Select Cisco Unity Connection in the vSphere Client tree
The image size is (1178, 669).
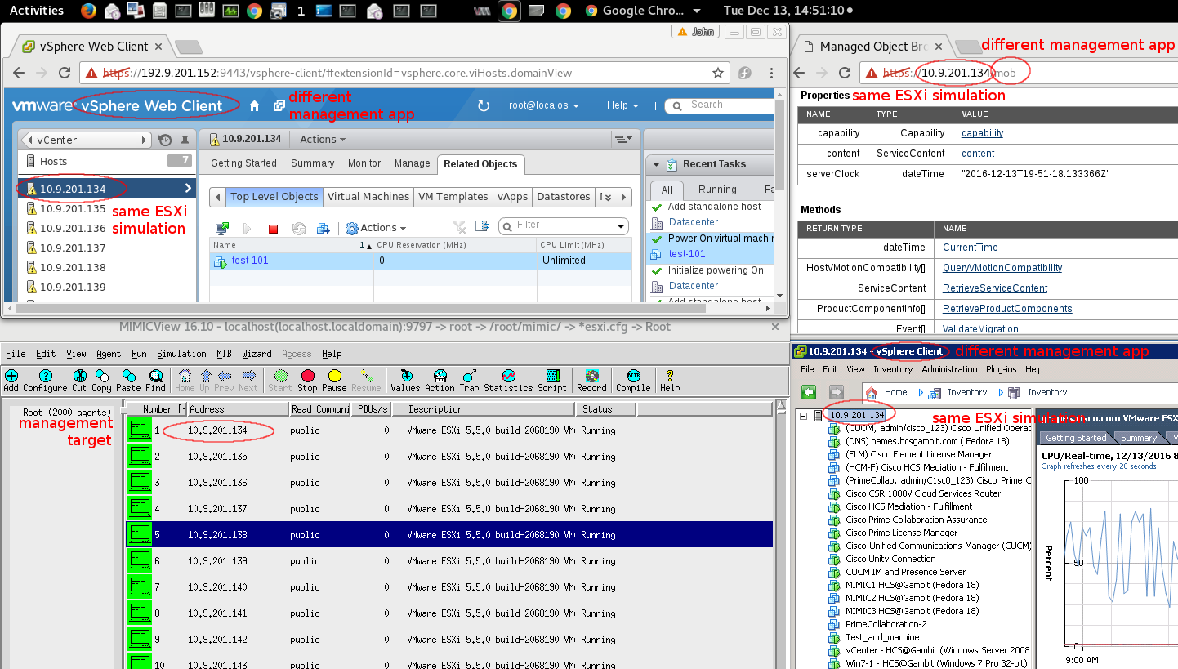[891, 559]
